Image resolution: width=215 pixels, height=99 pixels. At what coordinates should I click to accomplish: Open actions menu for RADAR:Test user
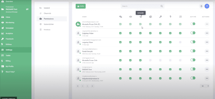click(207, 69)
